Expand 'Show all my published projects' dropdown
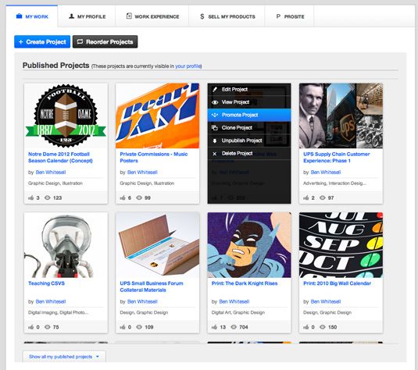Image resolution: width=418 pixels, height=370 pixels. click(64, 357)
